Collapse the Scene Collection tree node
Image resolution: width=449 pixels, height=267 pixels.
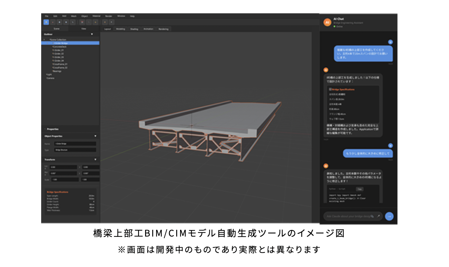pos(44,40)
